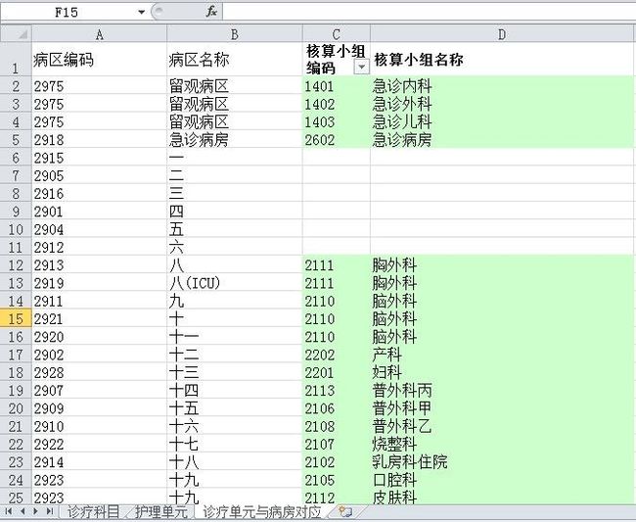The image size is (636, 522).
Task: Click cell with code 2113
Action: [337, 390]
